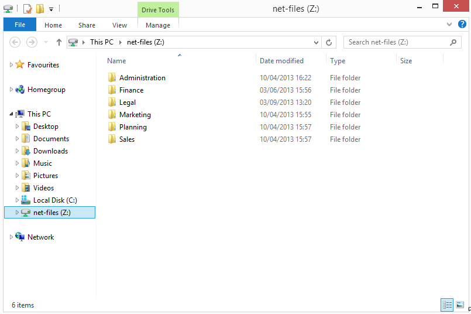Image resolution: width=471 pixels, height=314 pixels.
Task: Expand the net-files (Z:) tree node
Action: 17,212
